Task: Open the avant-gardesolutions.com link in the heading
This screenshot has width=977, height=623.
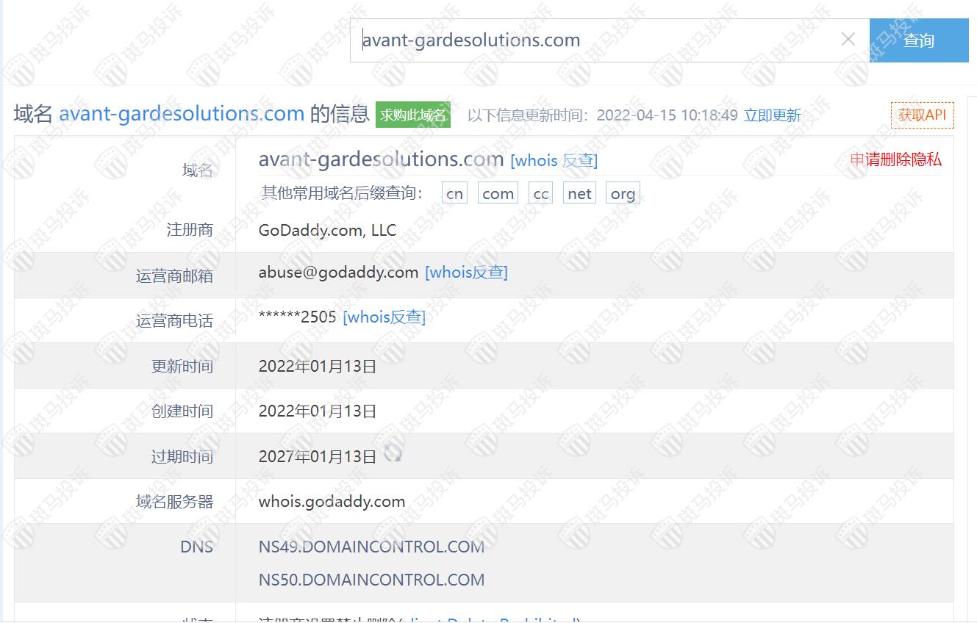Action: click(x=182, y=114)
